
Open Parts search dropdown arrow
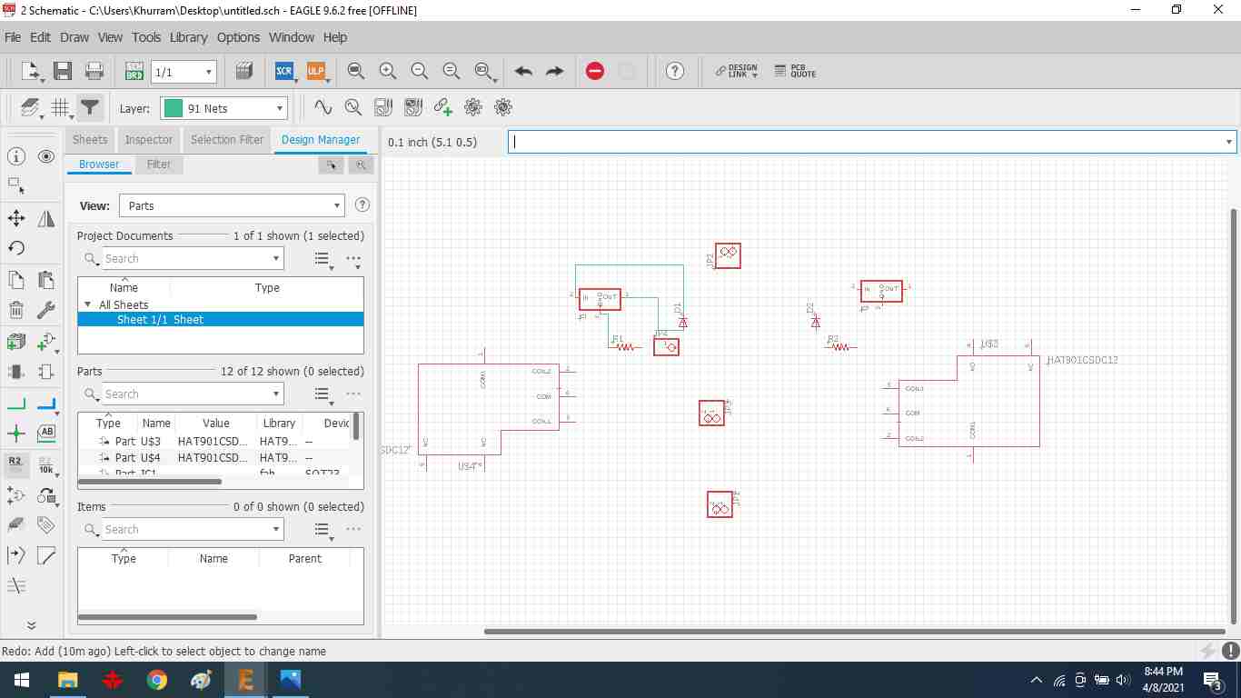click(x=276, y=394)
